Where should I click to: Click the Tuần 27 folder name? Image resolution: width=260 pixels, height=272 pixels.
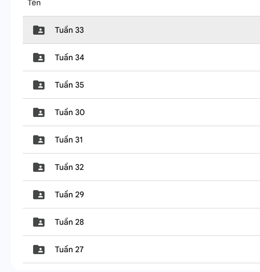pyautogui.click(x=69, y=250)
